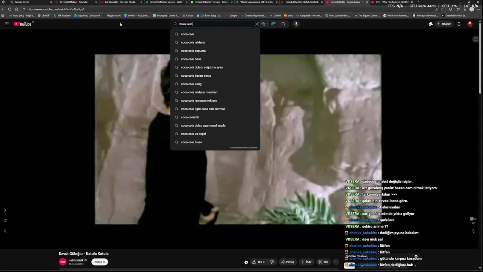Select 'coca cola ramazan reklamı' suggestion
483x272 pixels.
pyautogui.click(x=215, y=100)
